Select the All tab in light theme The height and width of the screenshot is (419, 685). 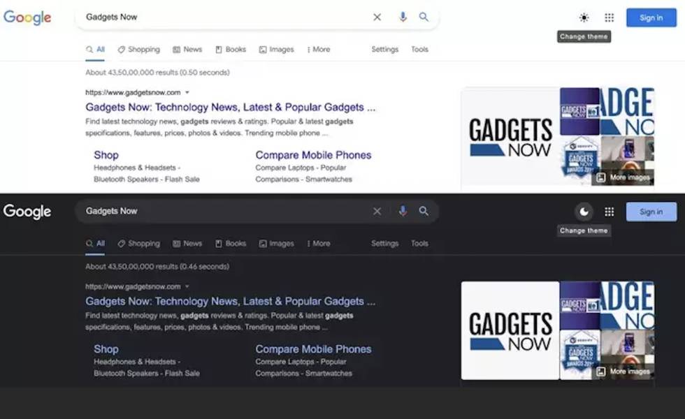click(x=95, y=50)
